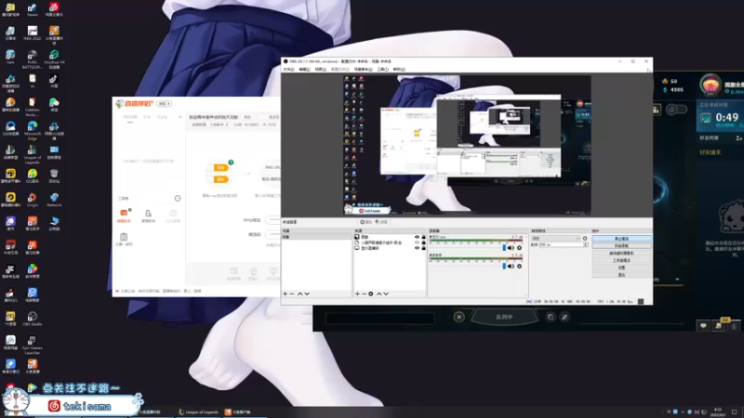Expand the dropdown arrow in League client panel

[x=677, y=280]
